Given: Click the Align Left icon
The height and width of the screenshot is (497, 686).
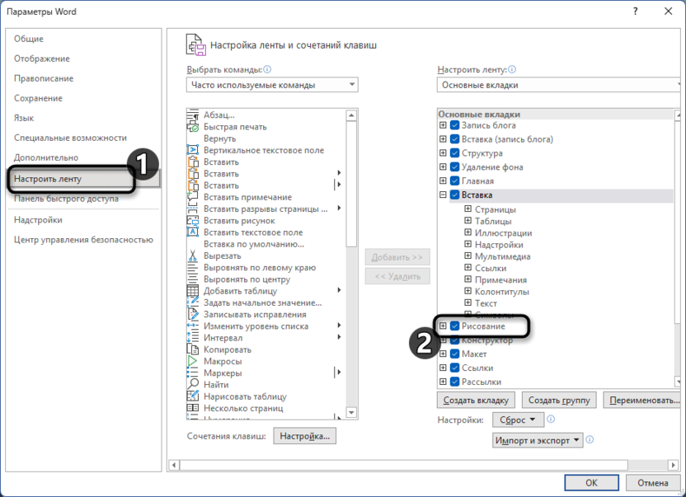Looking at the screenshot, I should coord(193,268).
